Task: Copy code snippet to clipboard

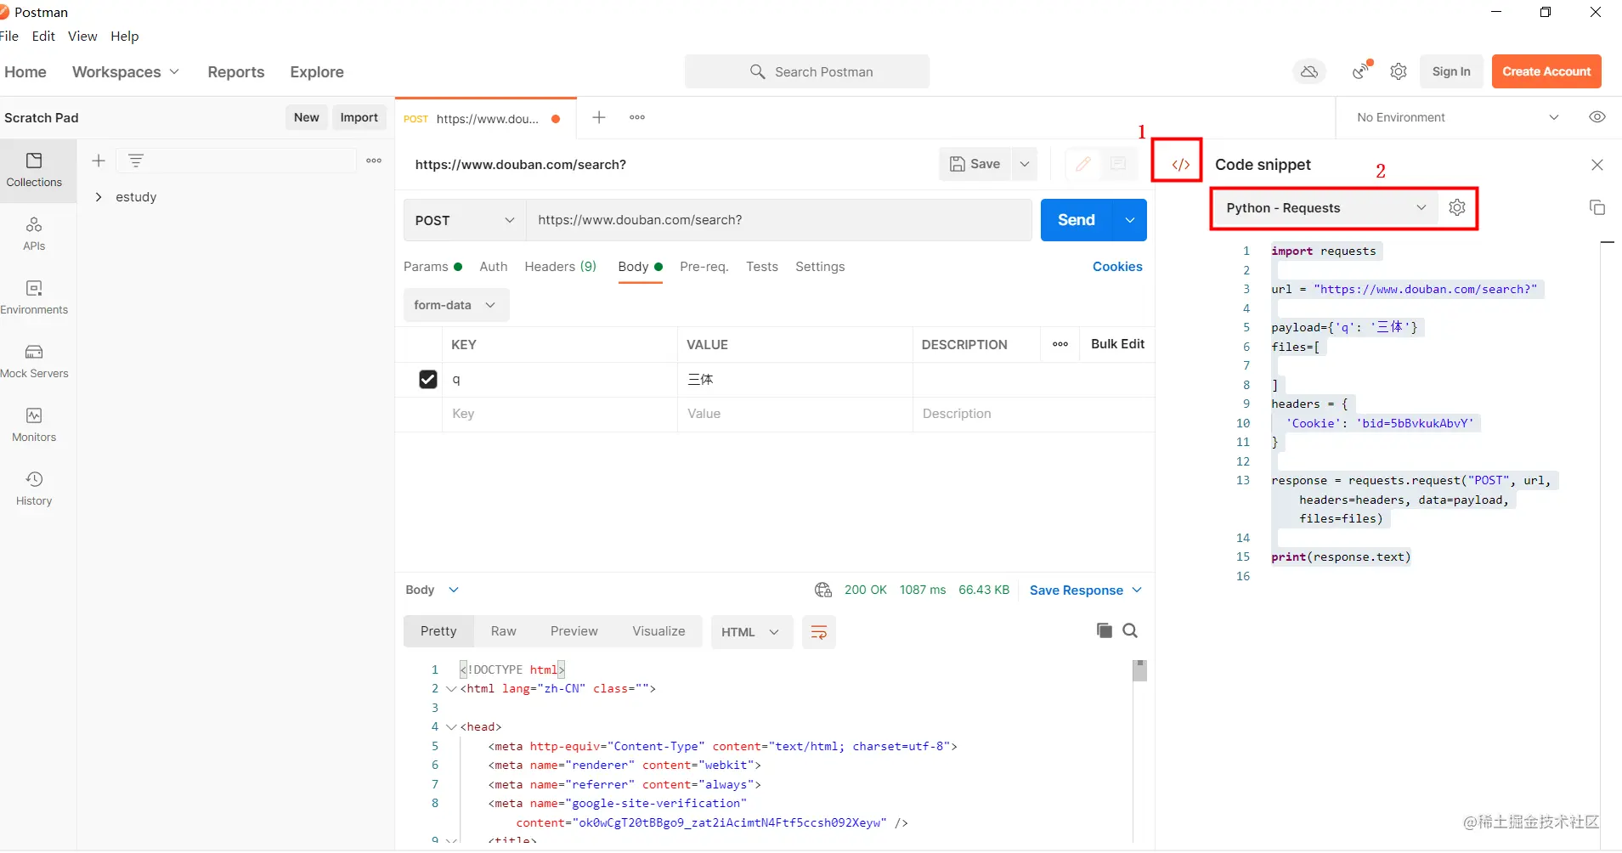Action: pos(1597,207)
